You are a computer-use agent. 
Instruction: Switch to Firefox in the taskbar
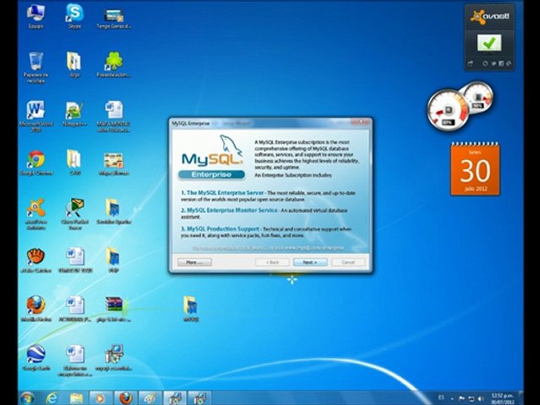(125, 398)
